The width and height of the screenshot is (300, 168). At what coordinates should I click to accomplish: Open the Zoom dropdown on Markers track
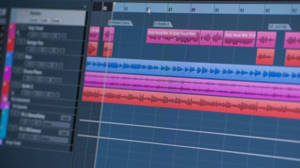click(56, 21)
